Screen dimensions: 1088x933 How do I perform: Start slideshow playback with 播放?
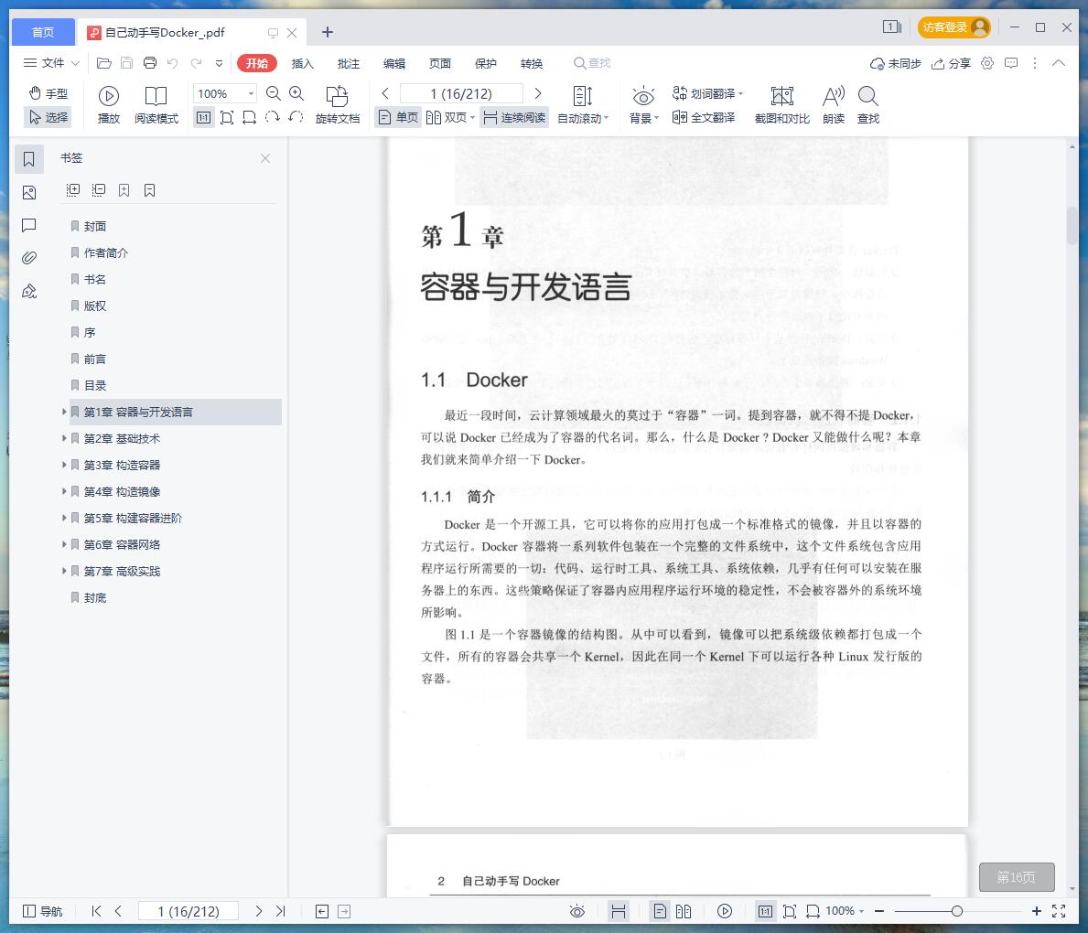tap(109, 105)
